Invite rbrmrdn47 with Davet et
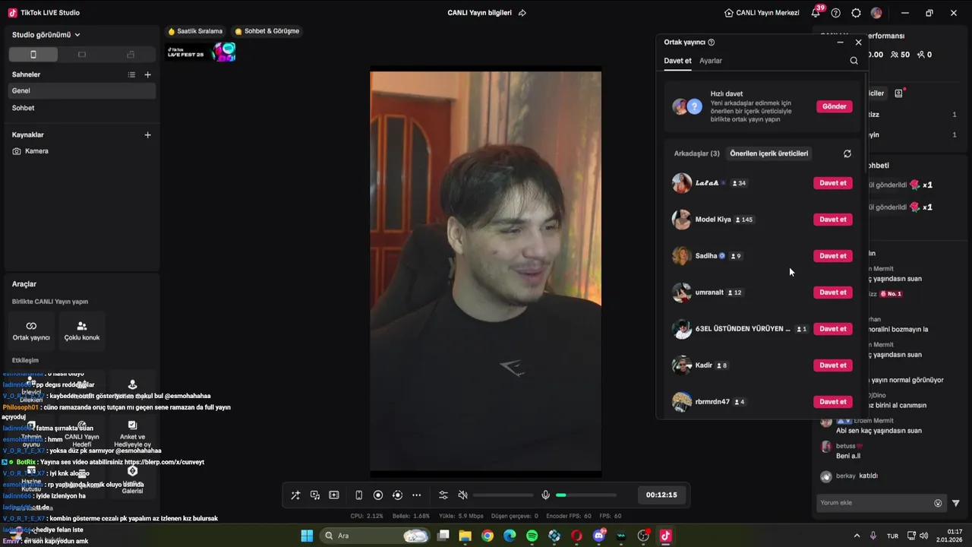 pyautogui.click(x=833, y=402)
